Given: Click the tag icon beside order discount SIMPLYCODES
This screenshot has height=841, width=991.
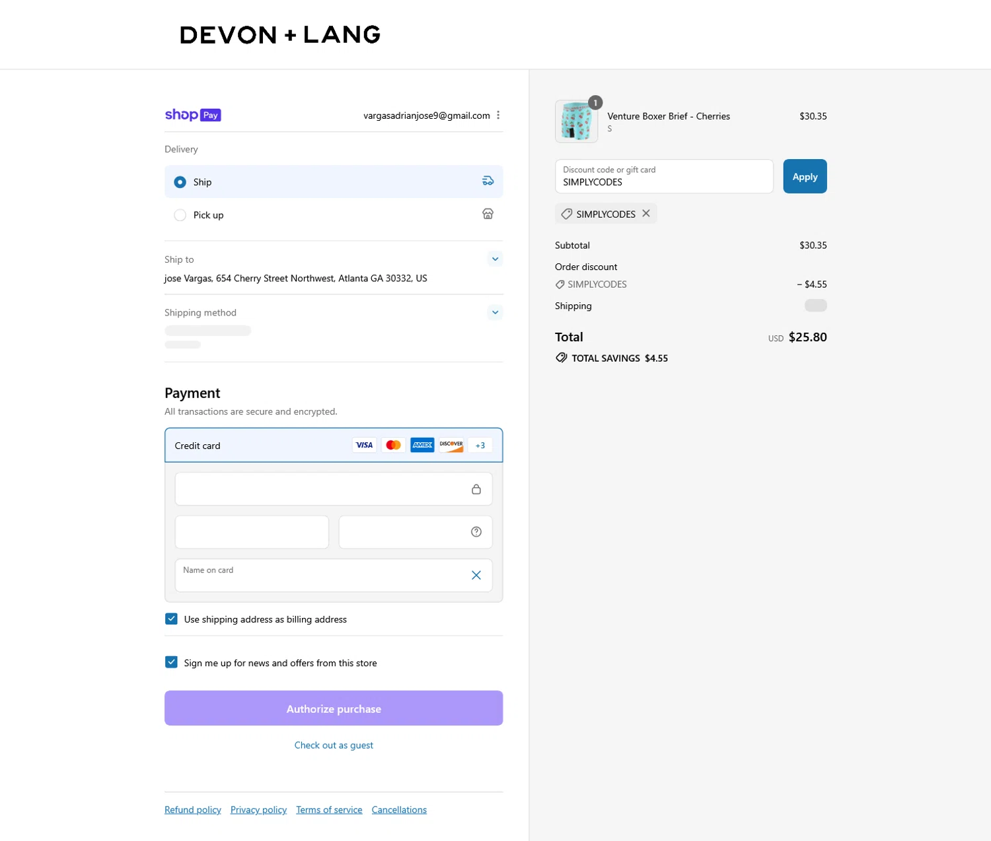Looking at the screenshot, I should pyautogui.click(x=560, y=285).
